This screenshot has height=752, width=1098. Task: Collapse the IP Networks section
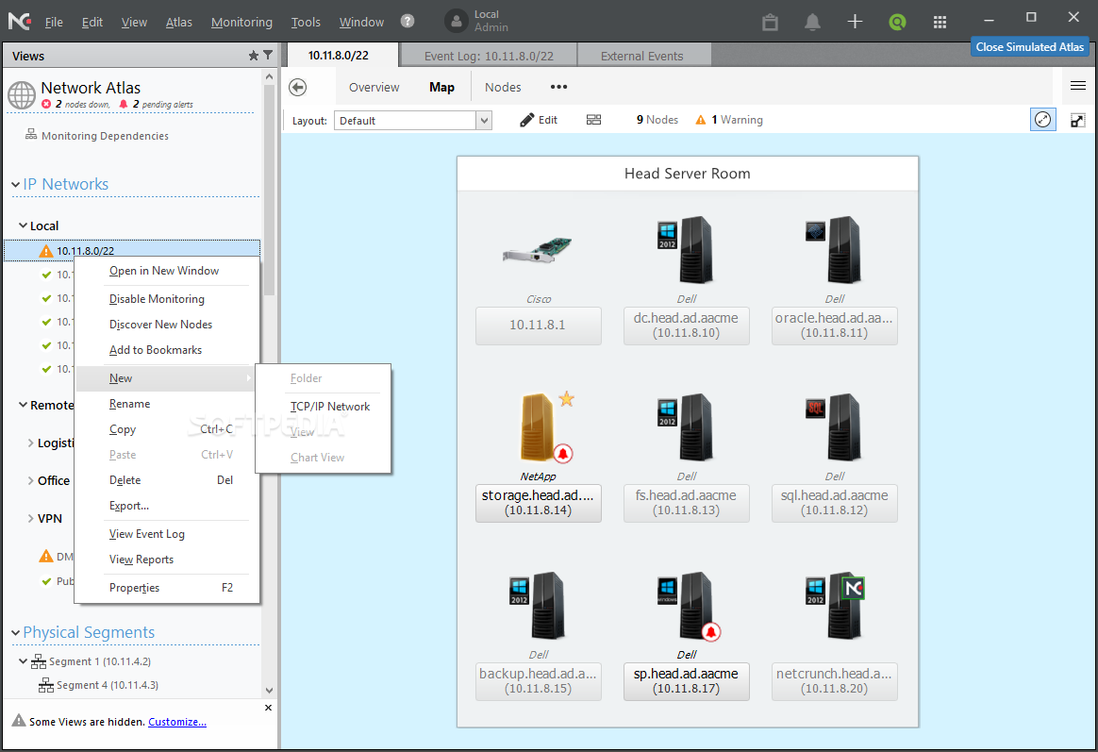(15, 184)
